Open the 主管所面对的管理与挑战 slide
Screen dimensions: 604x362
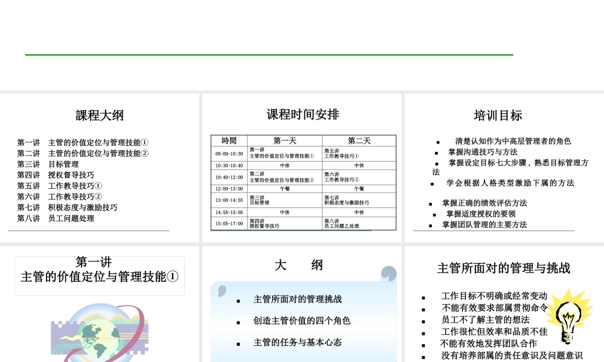click(x=504, y=304)
